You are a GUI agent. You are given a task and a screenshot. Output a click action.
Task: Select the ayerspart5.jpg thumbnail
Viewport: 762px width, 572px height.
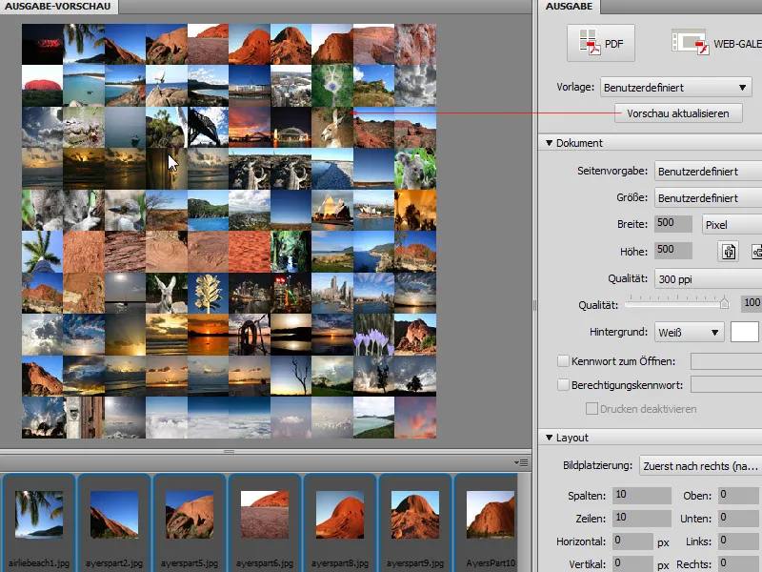tap(190, 515)
